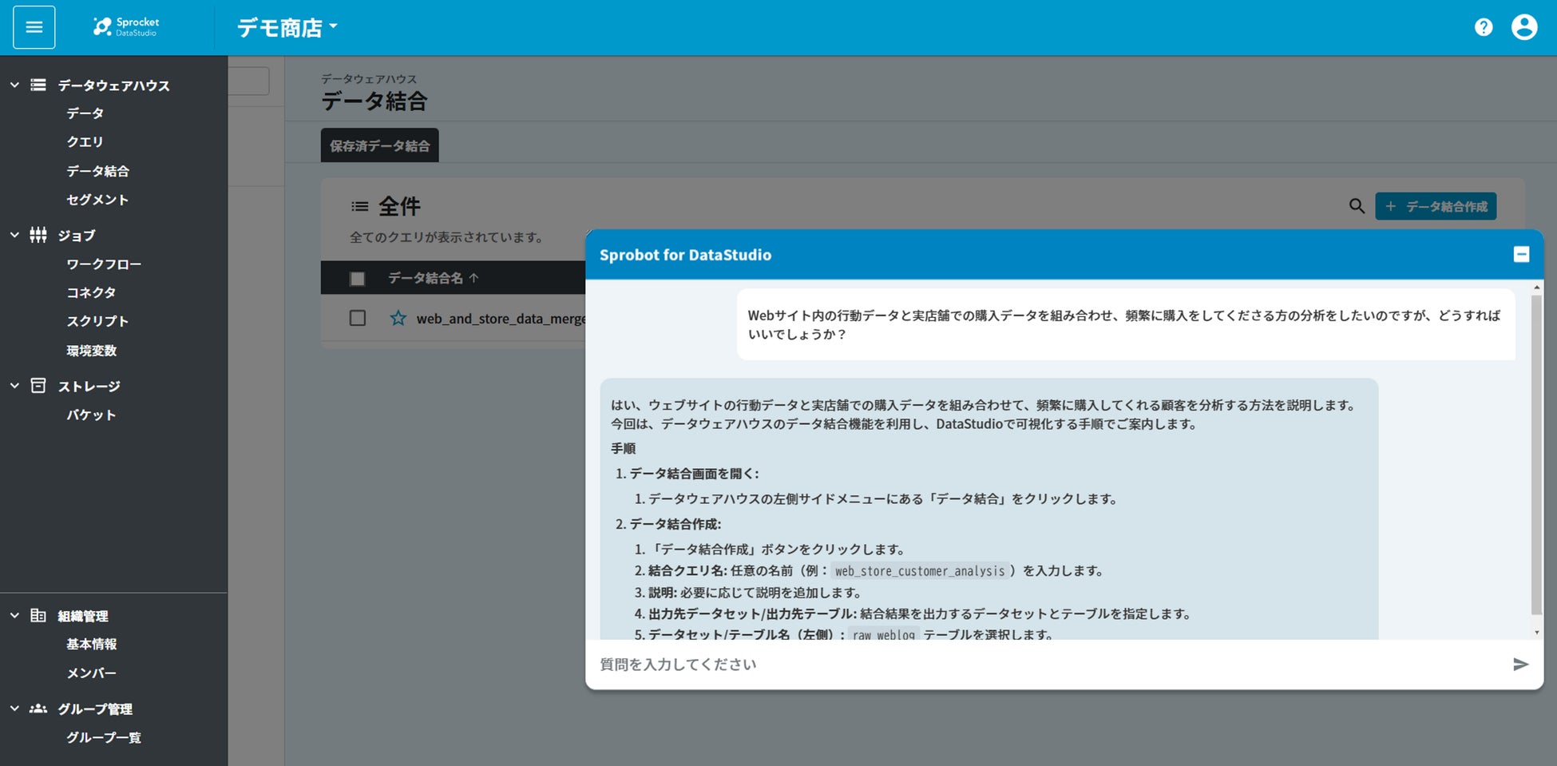Collapse the ストレージ sidebar section
The image size is (1557, 766).
click(x=14, y=386)
